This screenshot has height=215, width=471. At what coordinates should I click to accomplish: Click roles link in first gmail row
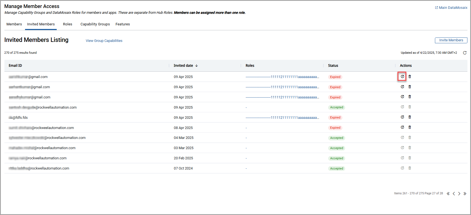pyautogui.click(x=282, y=77)
